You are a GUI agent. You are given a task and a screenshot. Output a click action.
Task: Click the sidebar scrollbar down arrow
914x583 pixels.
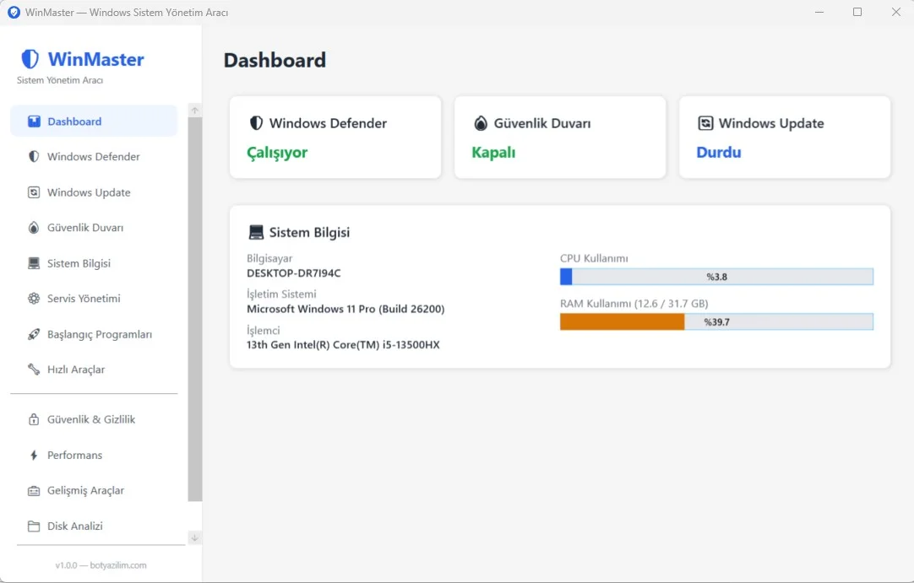pos(194,537)
